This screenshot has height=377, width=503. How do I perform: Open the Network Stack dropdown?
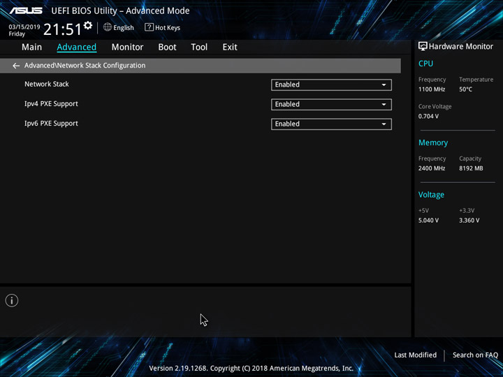point(331,84)
